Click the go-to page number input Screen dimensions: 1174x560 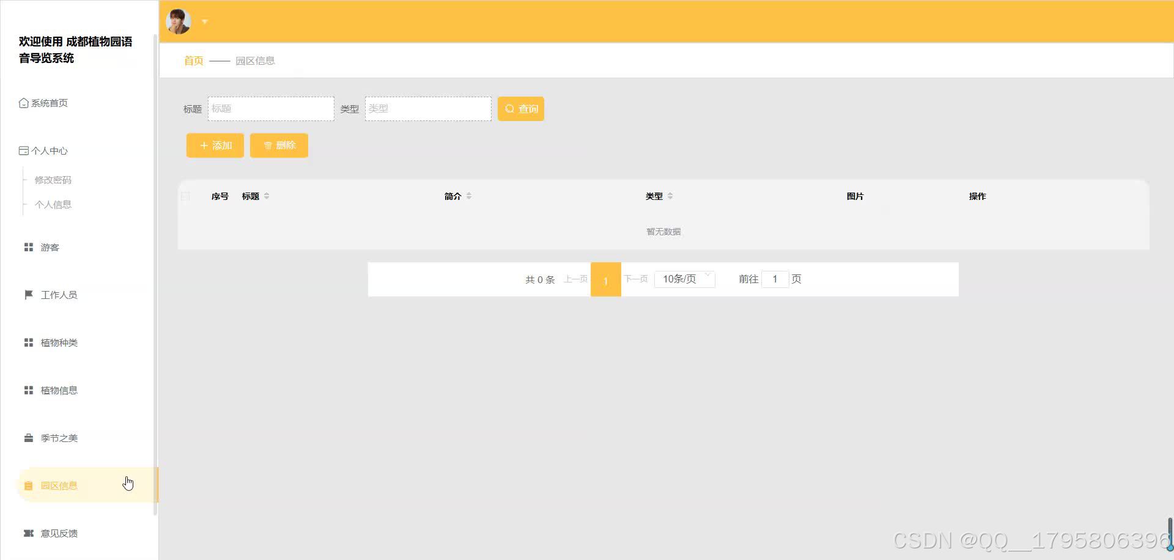click(x=775, y=279)
